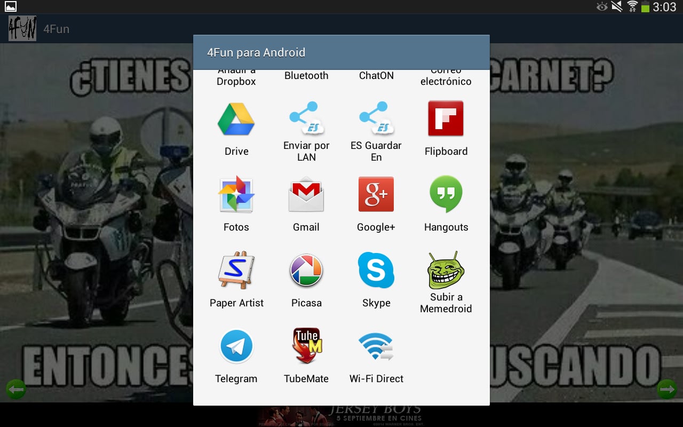Send via Wi-Fi Direct icon
The image size is (683, 427).
click(x=376, y=347)
